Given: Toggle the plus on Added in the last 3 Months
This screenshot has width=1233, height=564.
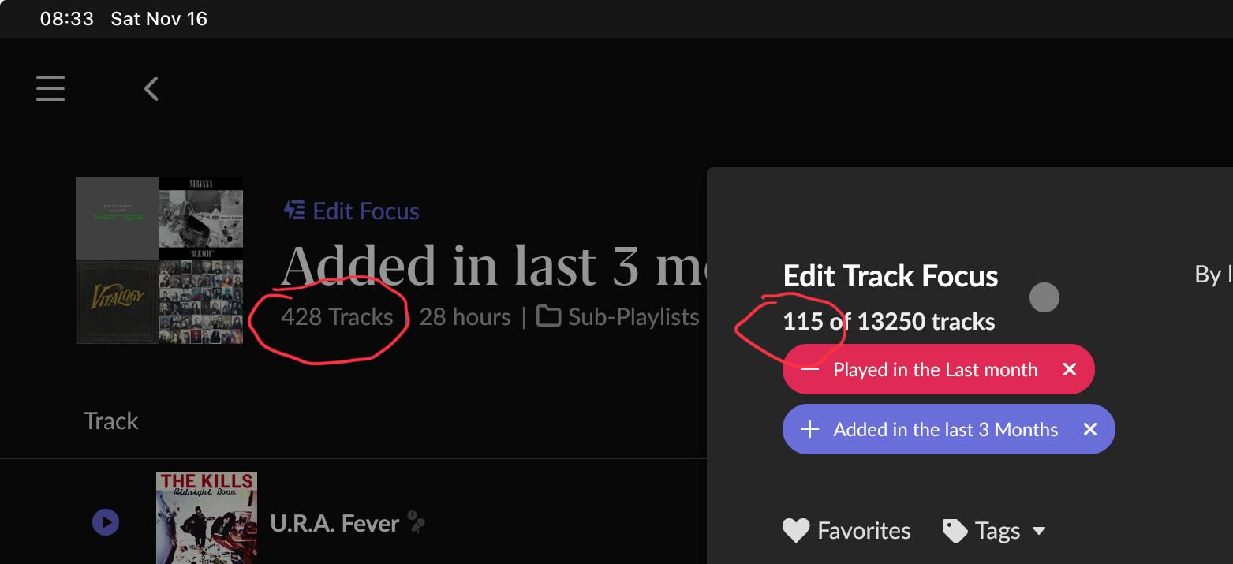Looking at the screenshot, I should (809, 429).
